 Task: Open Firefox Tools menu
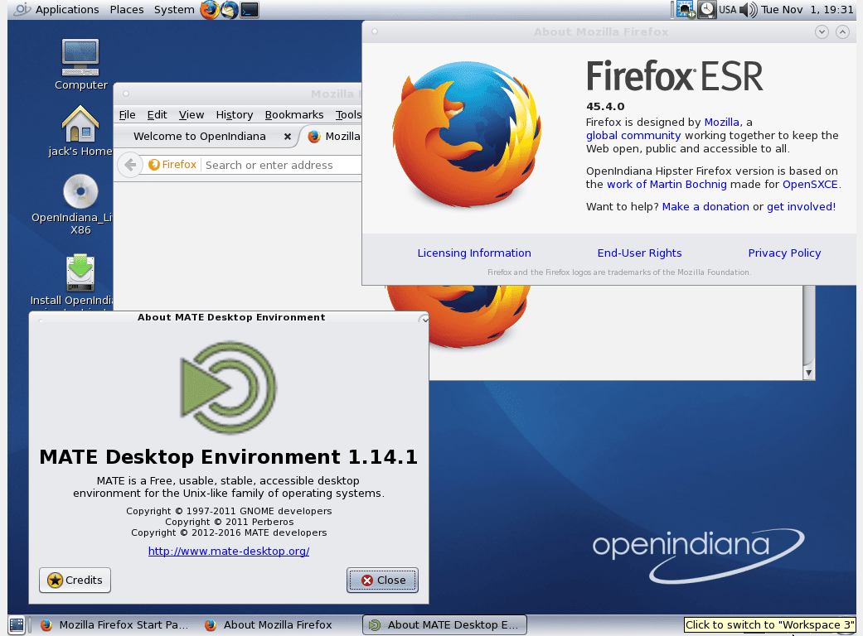348,114
